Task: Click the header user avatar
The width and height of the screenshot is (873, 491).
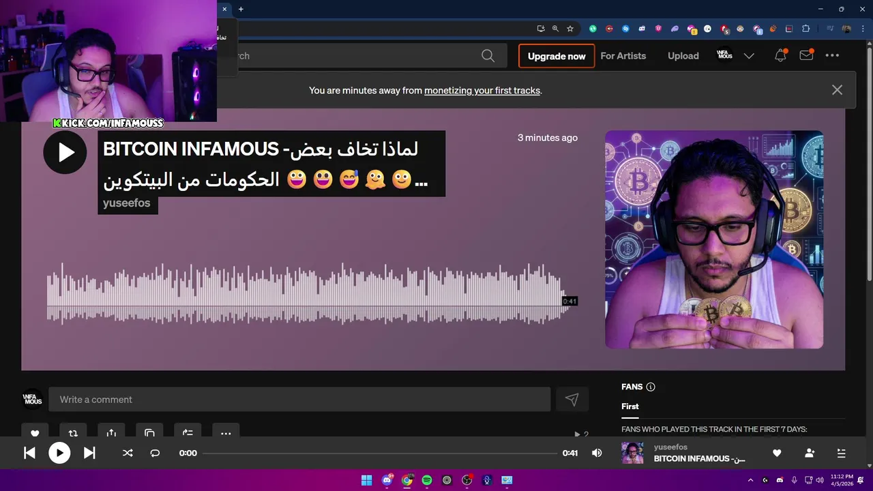Action: 725,55
